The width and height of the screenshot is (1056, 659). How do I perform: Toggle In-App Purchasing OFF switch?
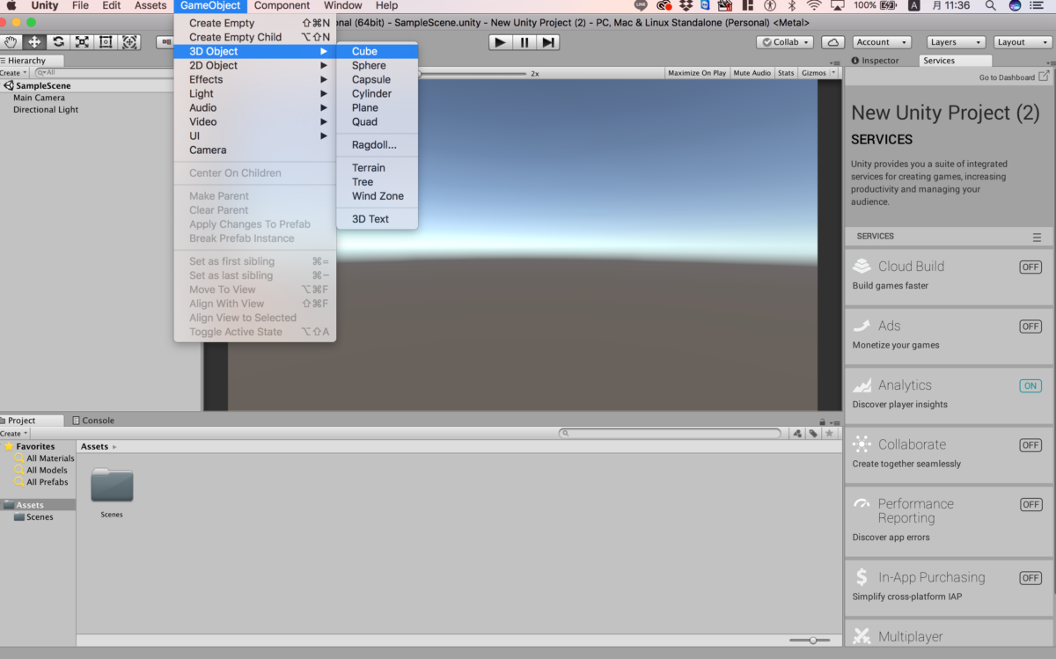pos(1030,578)
